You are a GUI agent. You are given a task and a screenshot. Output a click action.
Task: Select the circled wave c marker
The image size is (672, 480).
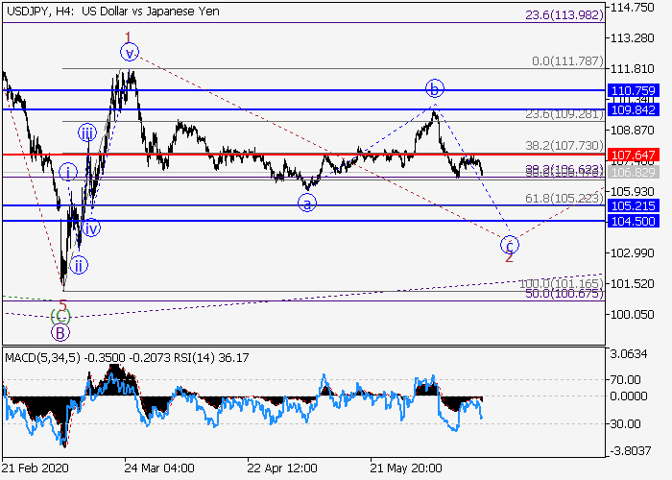[x=510, y=243]
